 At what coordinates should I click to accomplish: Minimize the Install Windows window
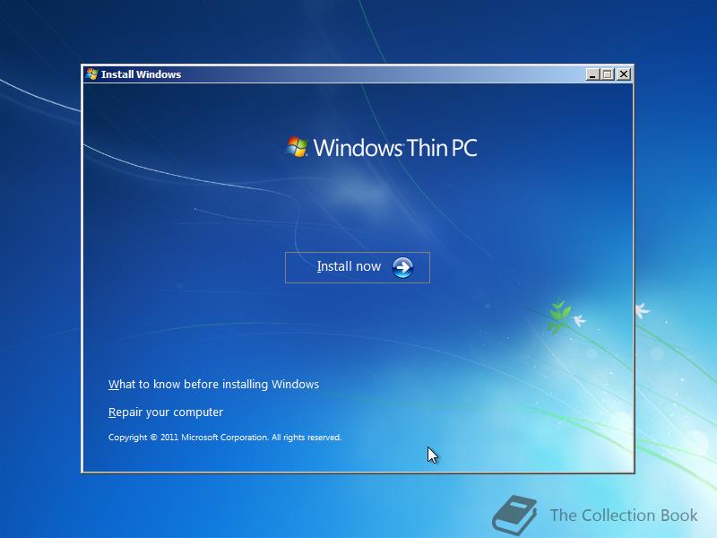click(592, 74)
